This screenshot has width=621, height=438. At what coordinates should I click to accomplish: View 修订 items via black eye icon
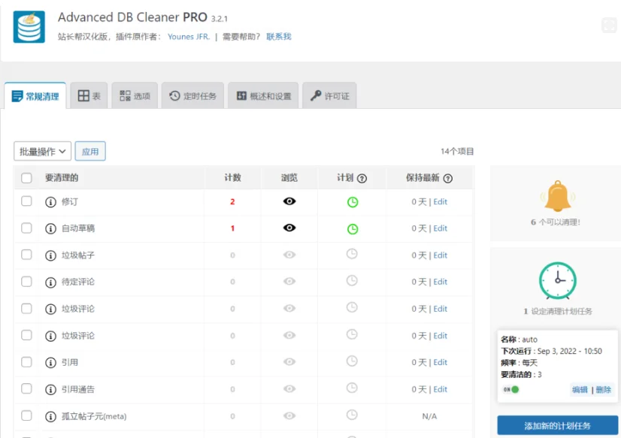pyautogui.click(x=289, y=201)
